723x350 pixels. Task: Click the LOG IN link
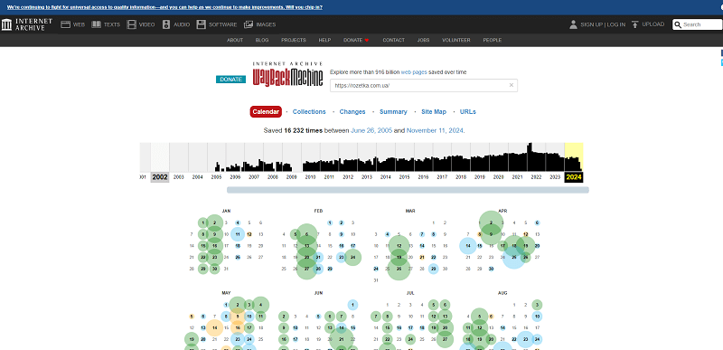point(616,24)
